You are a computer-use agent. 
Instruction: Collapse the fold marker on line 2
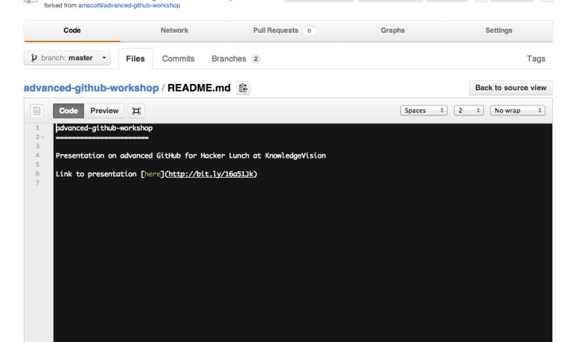[x=43, y=137]
